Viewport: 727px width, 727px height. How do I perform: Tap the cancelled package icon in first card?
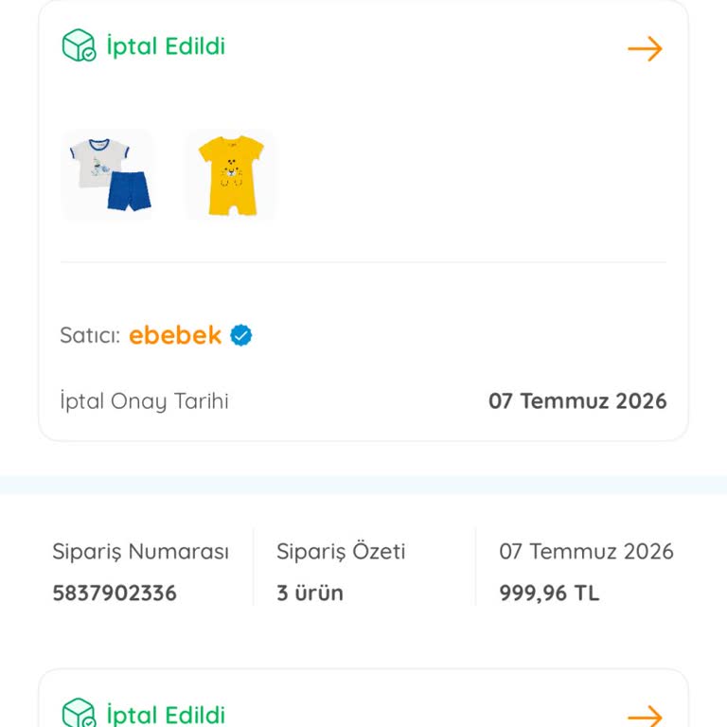79,45
